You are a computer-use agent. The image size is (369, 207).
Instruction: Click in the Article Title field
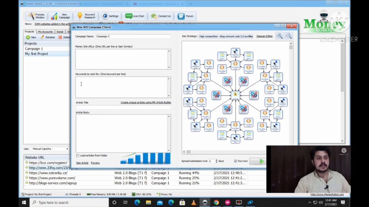[x=123, y=107]
